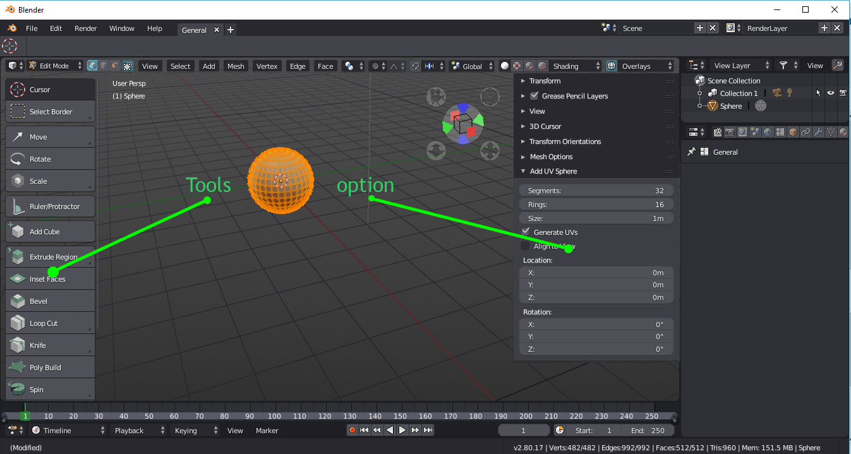The image size is (851, 454).
Task: Toggle the auto-keying record button
Action: 352,430
